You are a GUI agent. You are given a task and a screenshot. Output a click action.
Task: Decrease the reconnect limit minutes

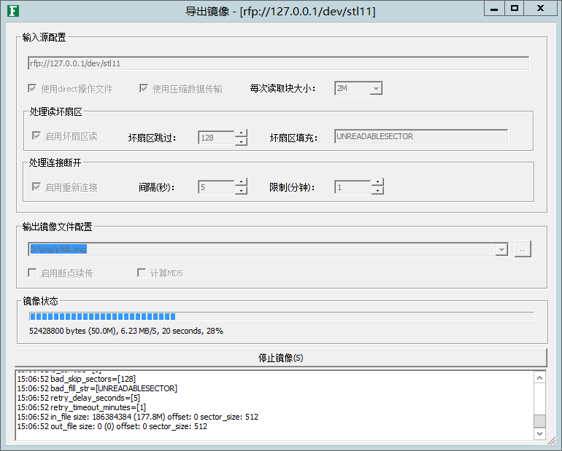[x=377, y=192]
